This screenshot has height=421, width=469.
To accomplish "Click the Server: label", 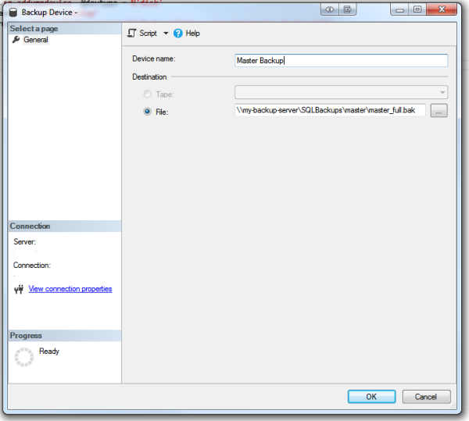I will [24, 241].
